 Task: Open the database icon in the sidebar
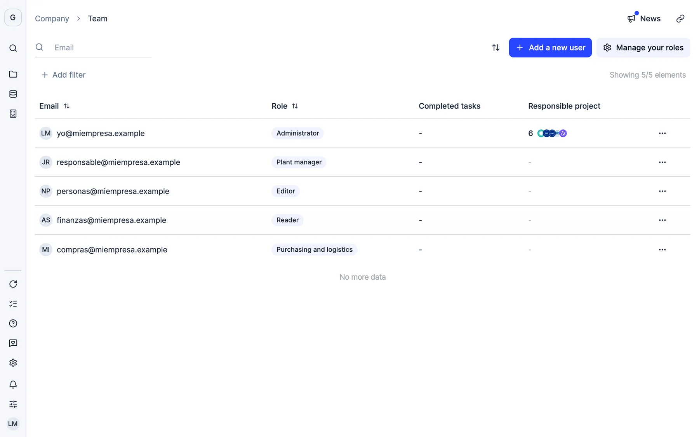[13, 94]
